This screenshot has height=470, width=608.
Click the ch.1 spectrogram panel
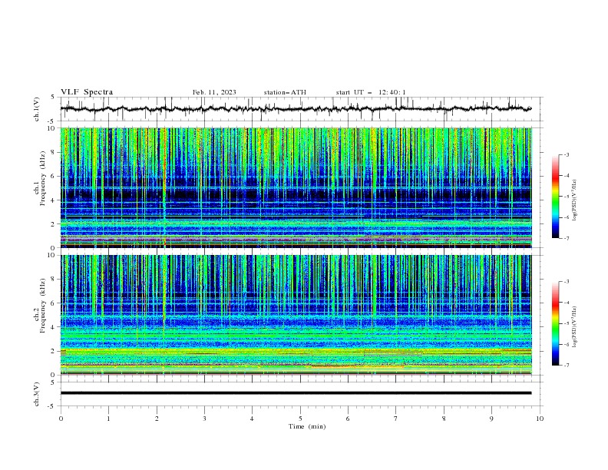(x=296, y=187)
